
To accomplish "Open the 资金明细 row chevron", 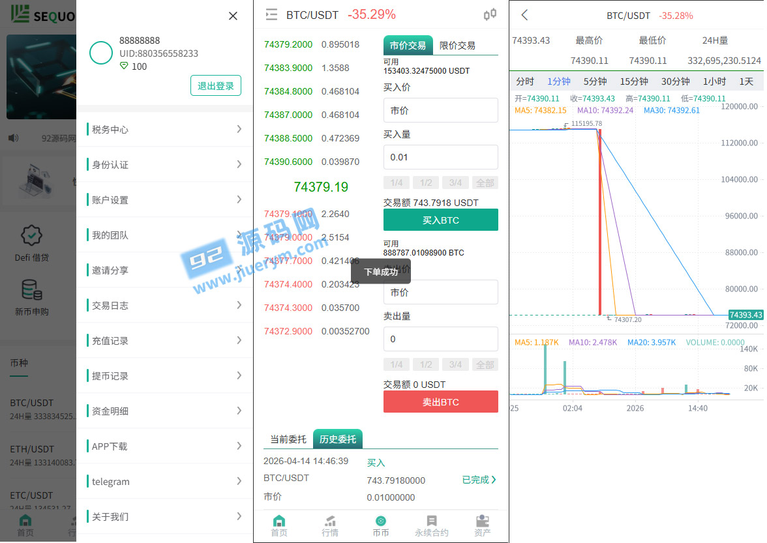I will 239,411.
